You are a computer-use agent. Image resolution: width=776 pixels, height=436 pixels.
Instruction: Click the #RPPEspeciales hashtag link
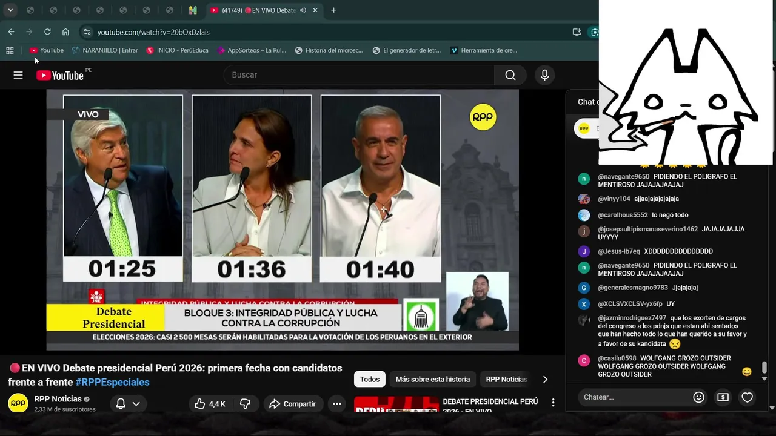coord(112,383)
